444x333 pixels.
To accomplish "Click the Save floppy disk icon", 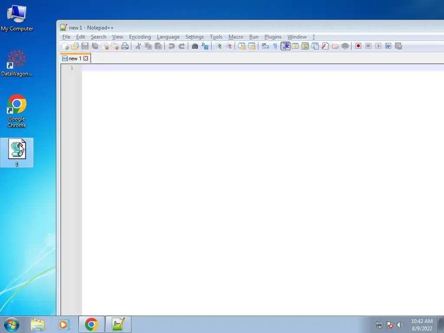I will point(85,46).
